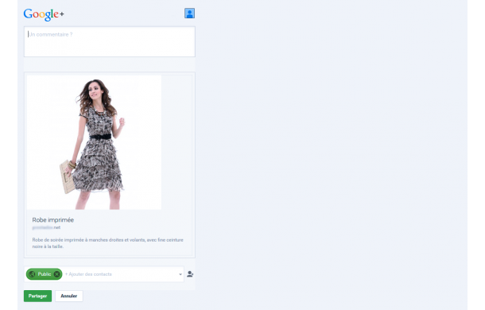Open the 'Robe imprimée' title link

[53, 220]
